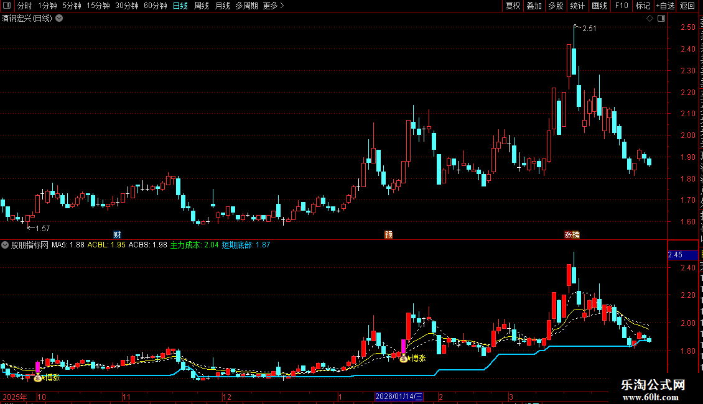Click the money bag 博涨 signal near October

click(38, 377)
